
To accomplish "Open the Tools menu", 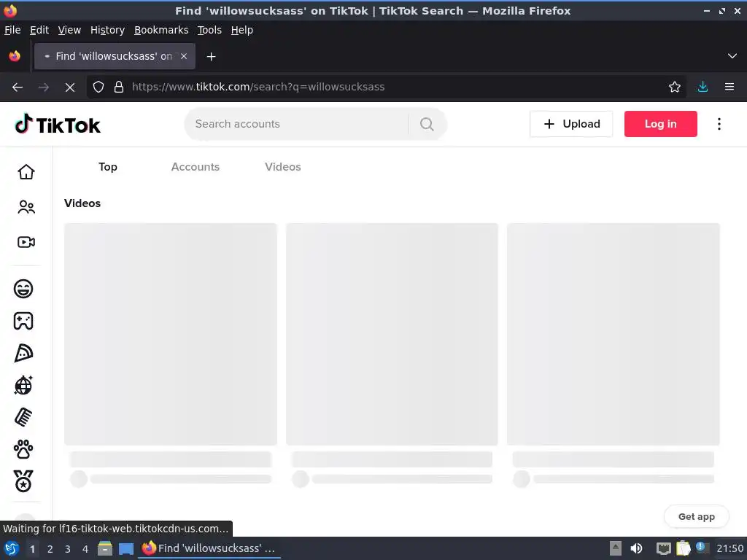I will click(x=209, y=30).
